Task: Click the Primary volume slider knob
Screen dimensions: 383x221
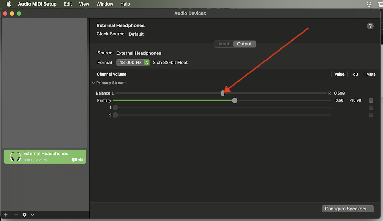Action: (235, 100)
